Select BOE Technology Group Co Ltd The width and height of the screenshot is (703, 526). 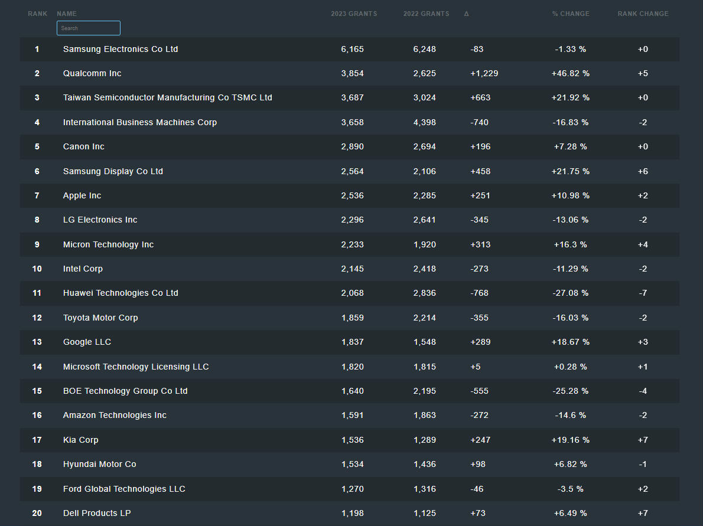125,391
